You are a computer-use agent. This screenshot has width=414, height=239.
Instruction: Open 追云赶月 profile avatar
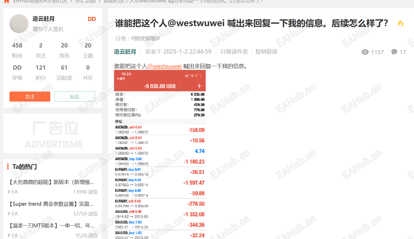(19, 24)
